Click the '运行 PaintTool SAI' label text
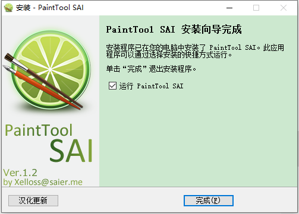Viewport: 299px width, 214px height. click(151, 86)
